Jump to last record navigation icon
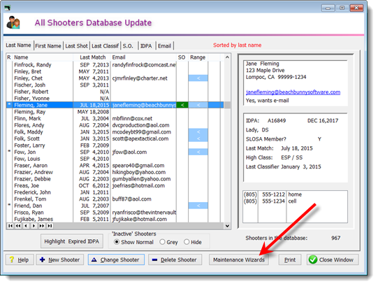 coord(50,226)
